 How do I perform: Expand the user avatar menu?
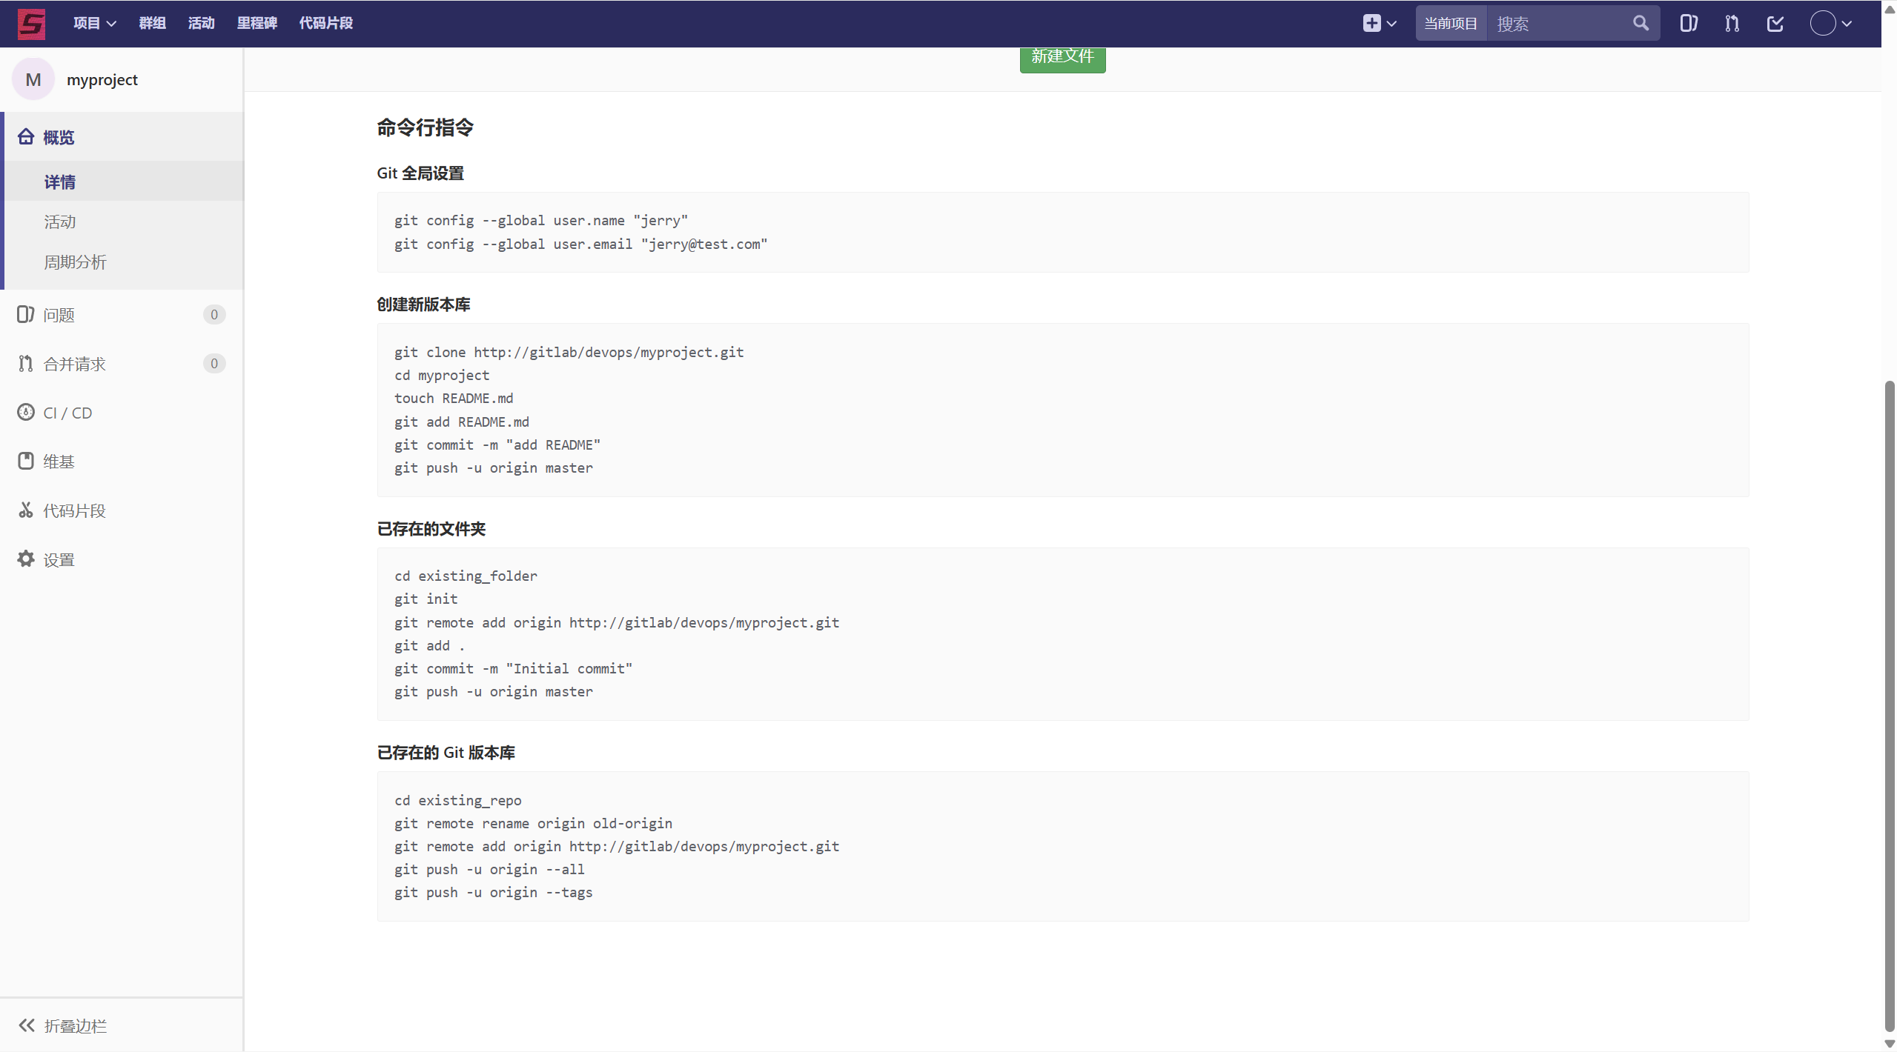tap(1831, 24)
